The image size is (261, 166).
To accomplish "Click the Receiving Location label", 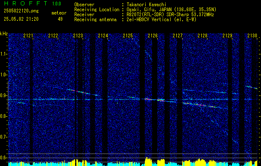I will pos(97,10).
